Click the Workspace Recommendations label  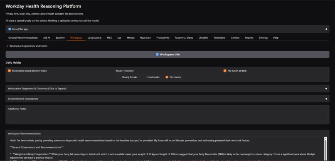click(24, 134)
